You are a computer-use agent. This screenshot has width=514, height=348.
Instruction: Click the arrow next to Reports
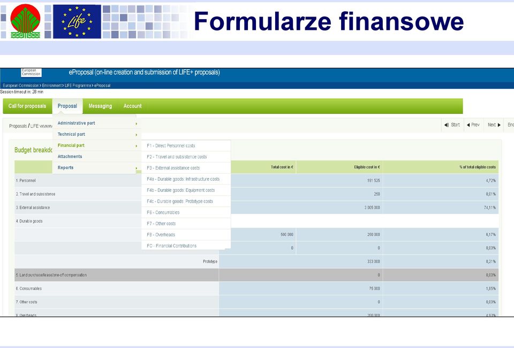137,168
